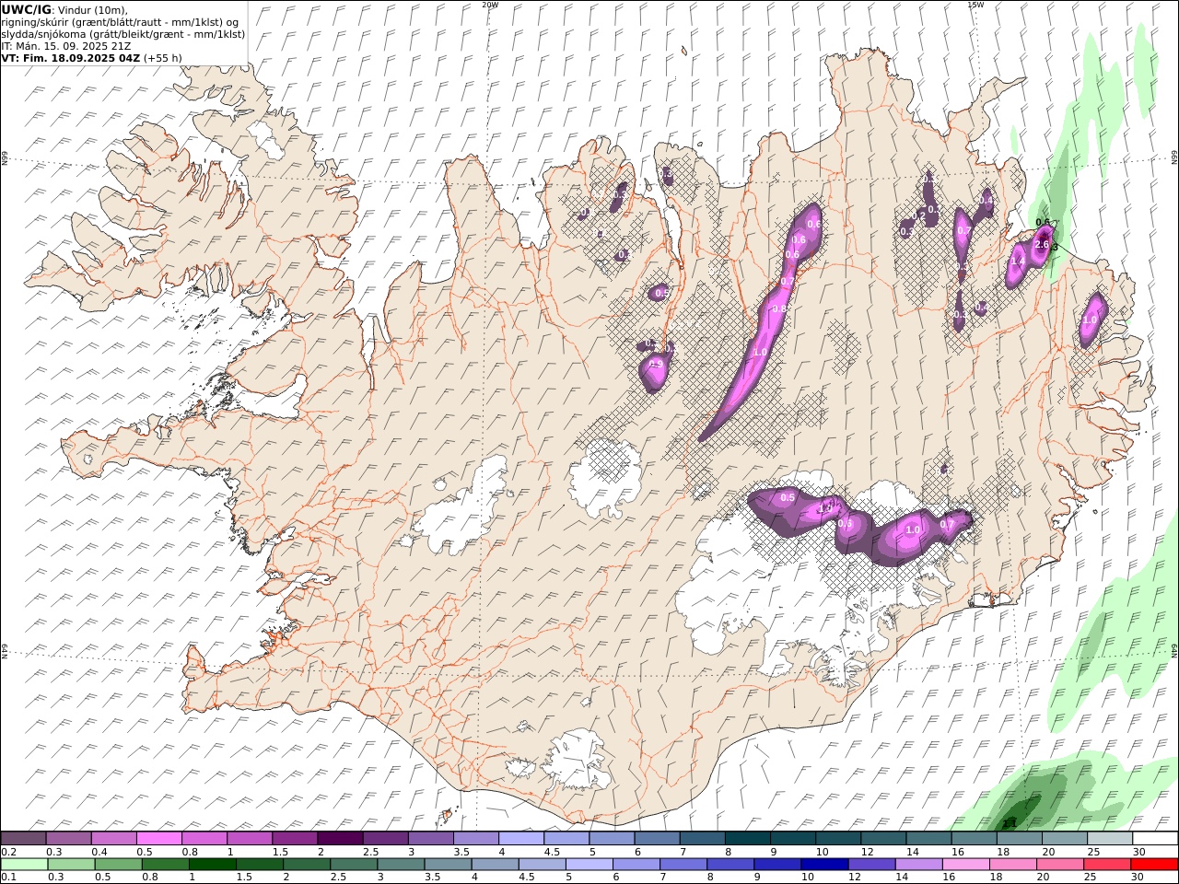Click the UWC/IG title text
The height and width of the screenshot is (884, 1179).
[27, 9]
